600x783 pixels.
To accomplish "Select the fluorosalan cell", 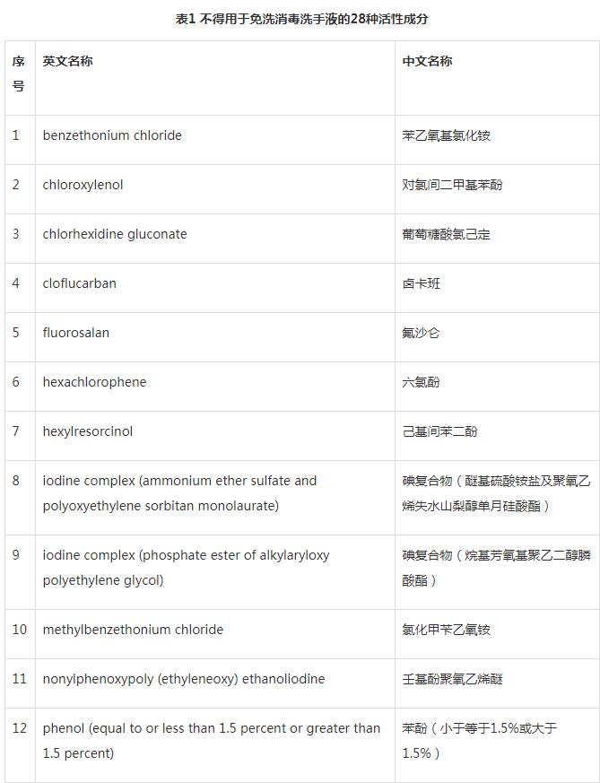I will tap(76, 333).
